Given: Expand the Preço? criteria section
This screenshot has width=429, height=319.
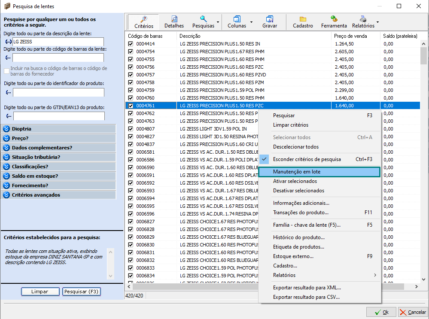Looking at the screenshot, I should point(58,138).
